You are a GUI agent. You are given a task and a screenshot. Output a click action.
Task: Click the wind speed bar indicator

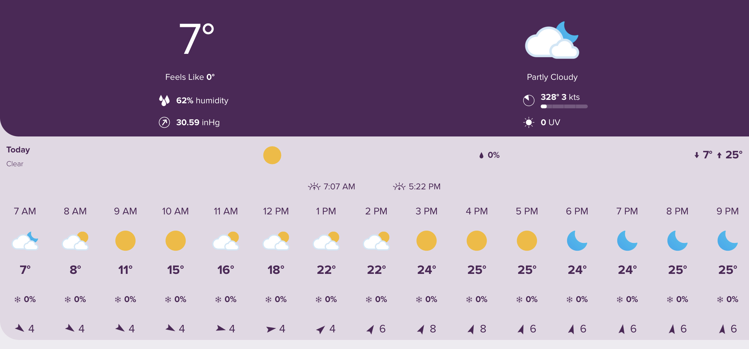click(x=564, y=106)
